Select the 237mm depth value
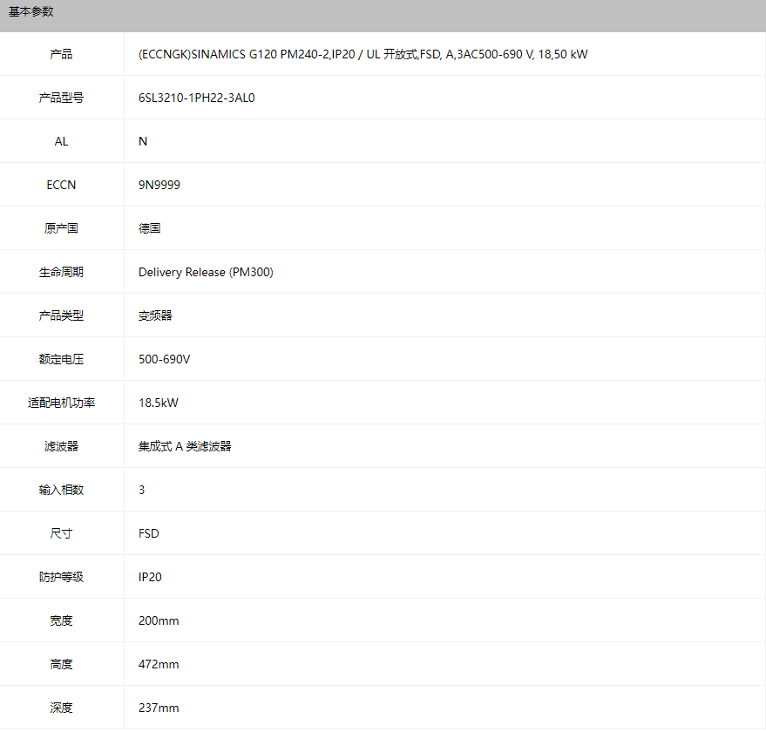Image resolution: width=766 pixels, height=732 pixels. (x=159, y=708)
